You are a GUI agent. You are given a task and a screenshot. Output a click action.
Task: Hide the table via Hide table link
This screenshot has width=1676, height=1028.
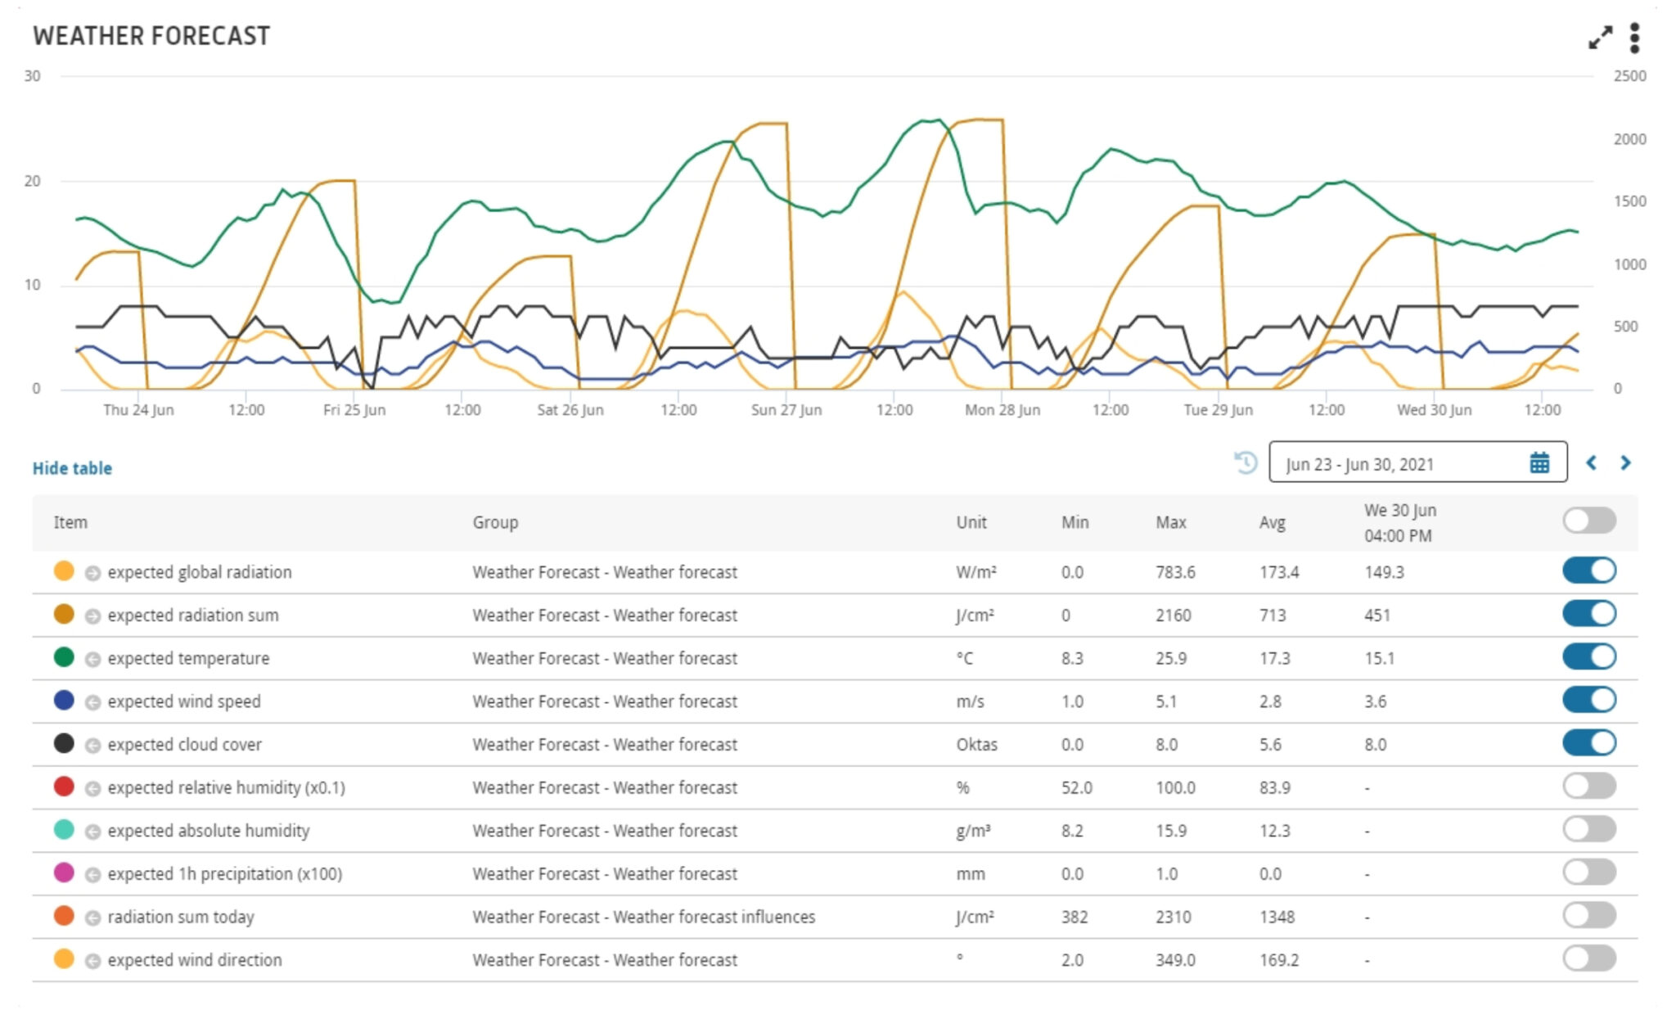72,468
